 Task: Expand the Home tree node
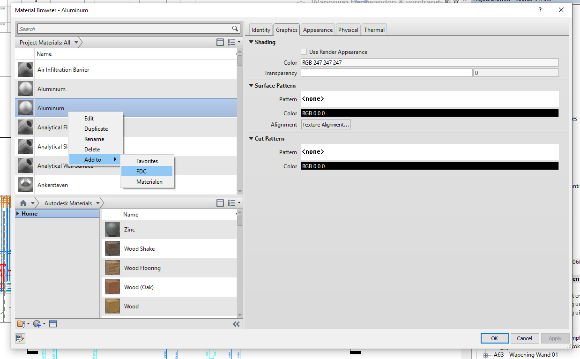click(18, 214)
